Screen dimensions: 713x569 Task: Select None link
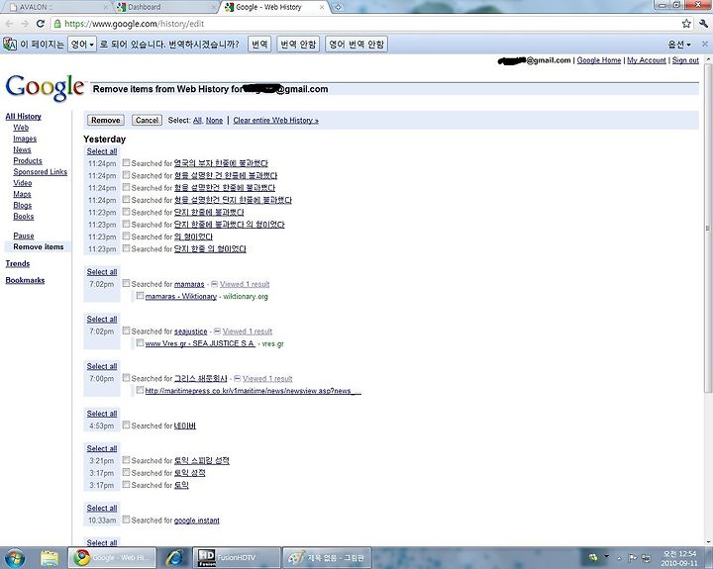pos(214,121)
